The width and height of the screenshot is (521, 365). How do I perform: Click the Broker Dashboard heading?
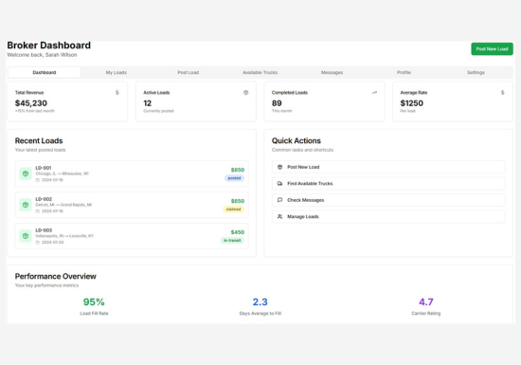click(x=49, y=46)
